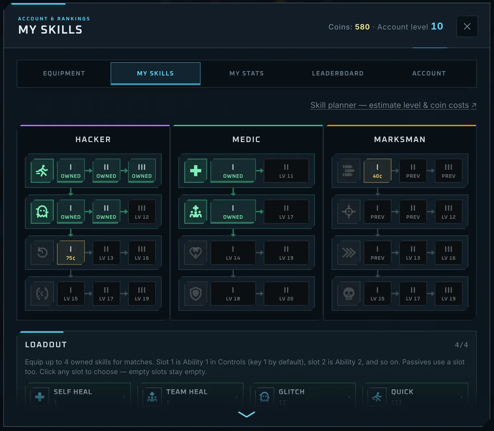Open the My Stats tab

[x=246, y=73]
